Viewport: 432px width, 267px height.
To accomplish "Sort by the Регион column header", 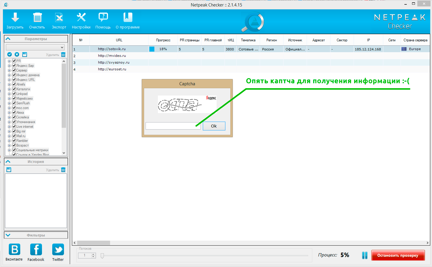I will [272, 40].
